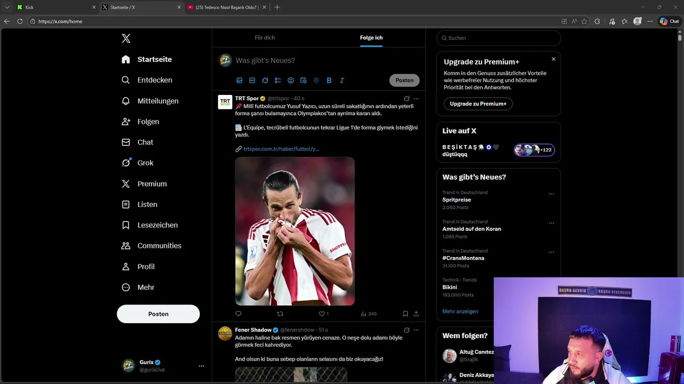
Task: Open the Spritpreise trend
Action: pos(457,200)
